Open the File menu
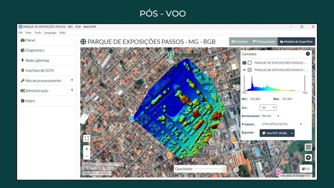This screenshot has height=188, width=334. point(21,33)
